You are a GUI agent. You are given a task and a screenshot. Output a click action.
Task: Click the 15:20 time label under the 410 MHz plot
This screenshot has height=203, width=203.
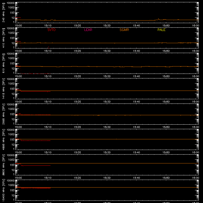[x=77, y=51]
